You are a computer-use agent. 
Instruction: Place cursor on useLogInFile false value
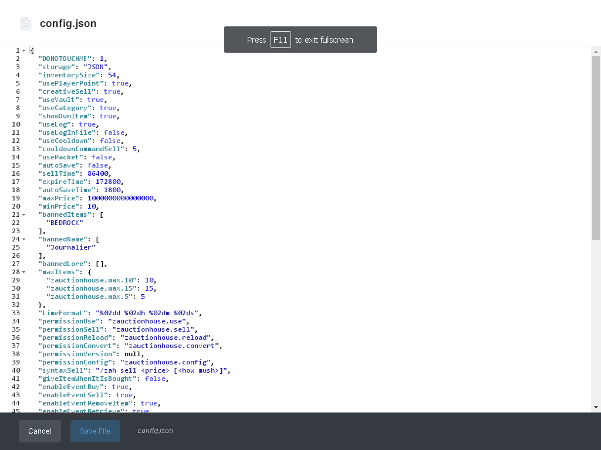(x=115, y=132)
